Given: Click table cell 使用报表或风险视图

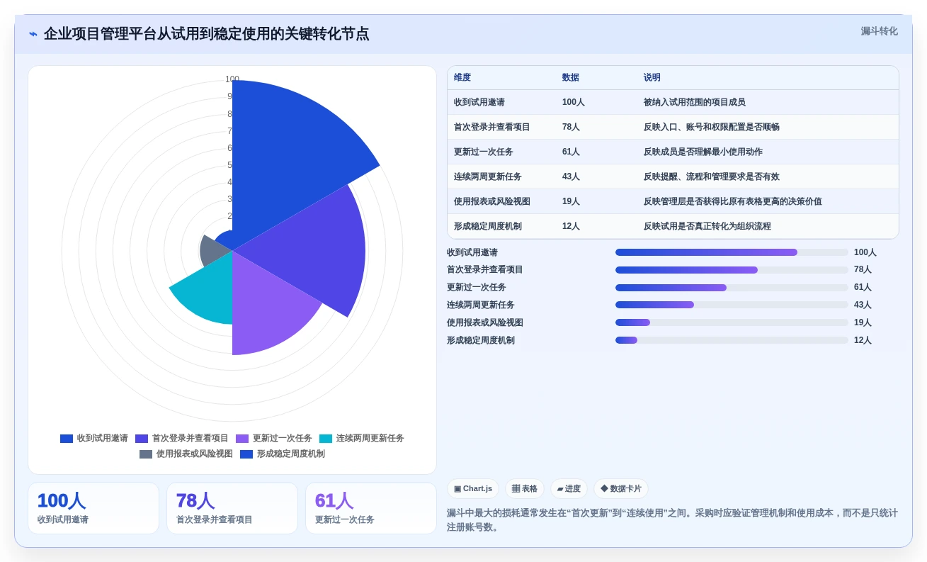Looking at the screenshot, I should [x=492, y=201].
